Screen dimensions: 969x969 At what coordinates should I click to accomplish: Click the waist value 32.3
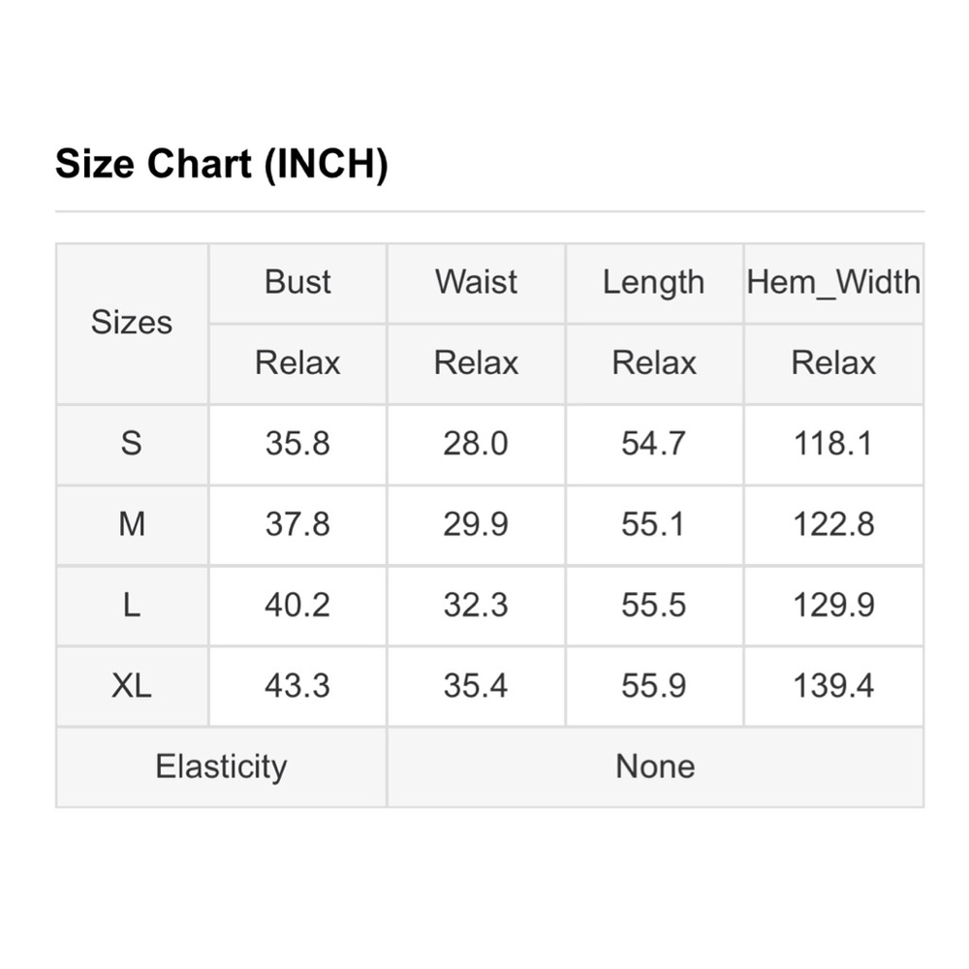click(x=476, y=606)
